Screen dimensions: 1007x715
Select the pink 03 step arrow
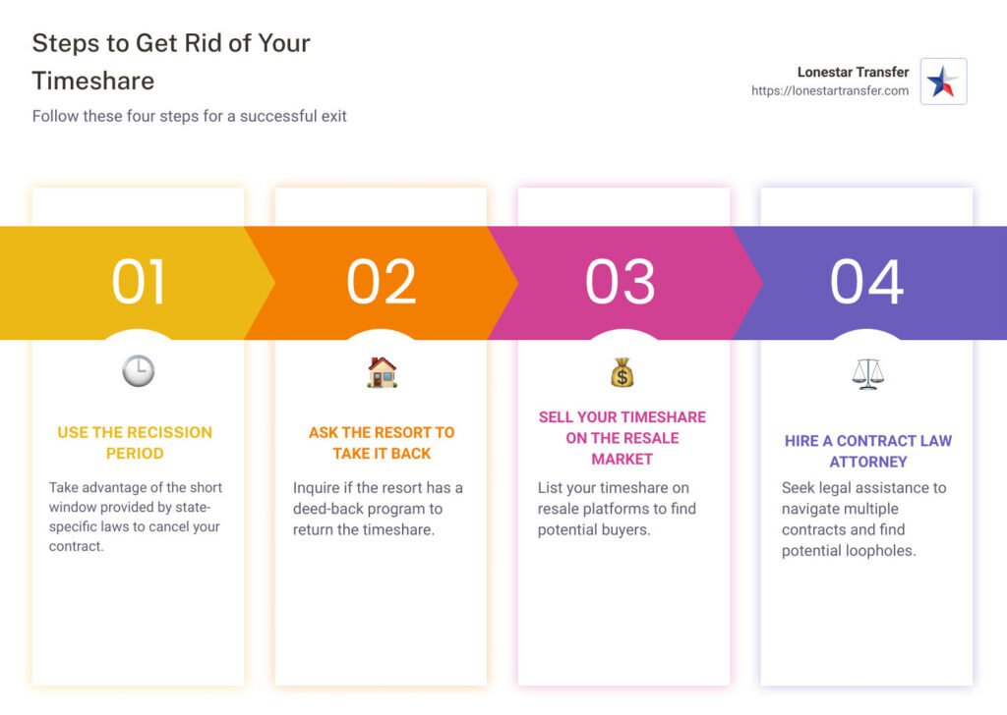point(622,283)
